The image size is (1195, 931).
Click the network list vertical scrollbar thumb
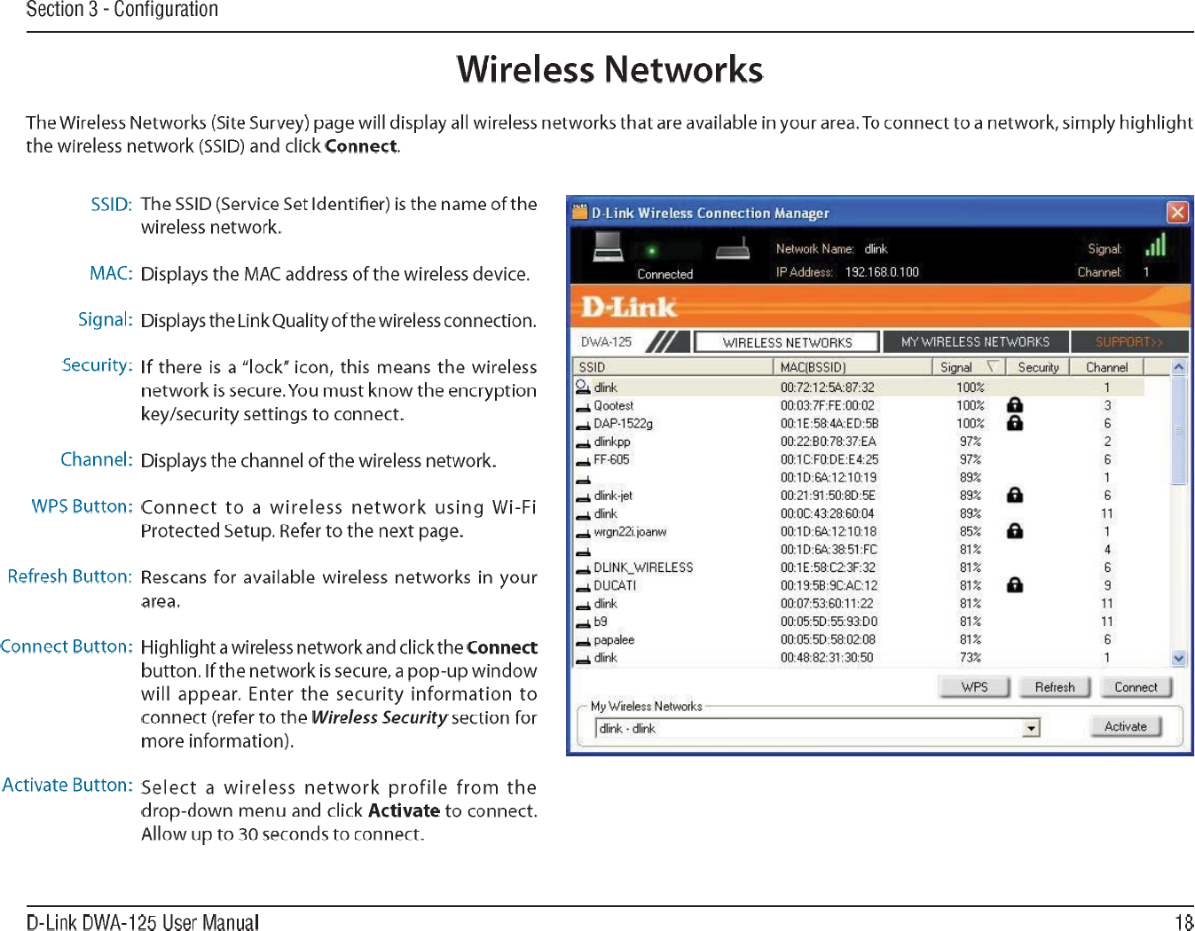(1179, 430)
